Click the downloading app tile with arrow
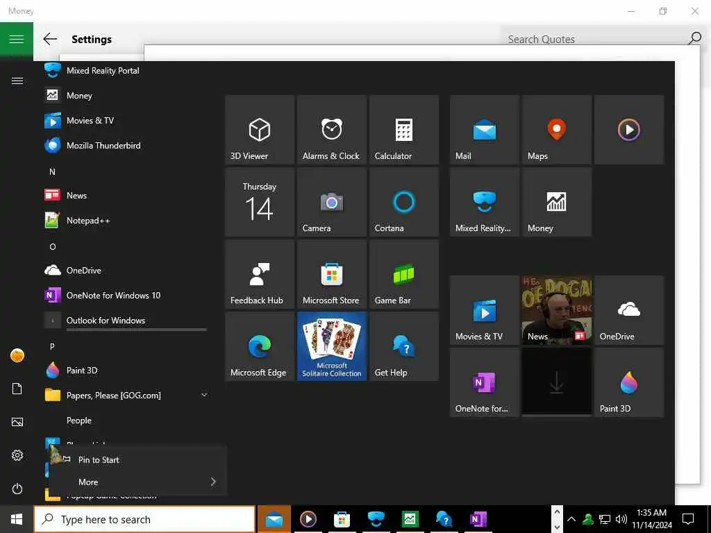Image resolution: width=711 pixels, height=533 pixels. tap(556, 382)
